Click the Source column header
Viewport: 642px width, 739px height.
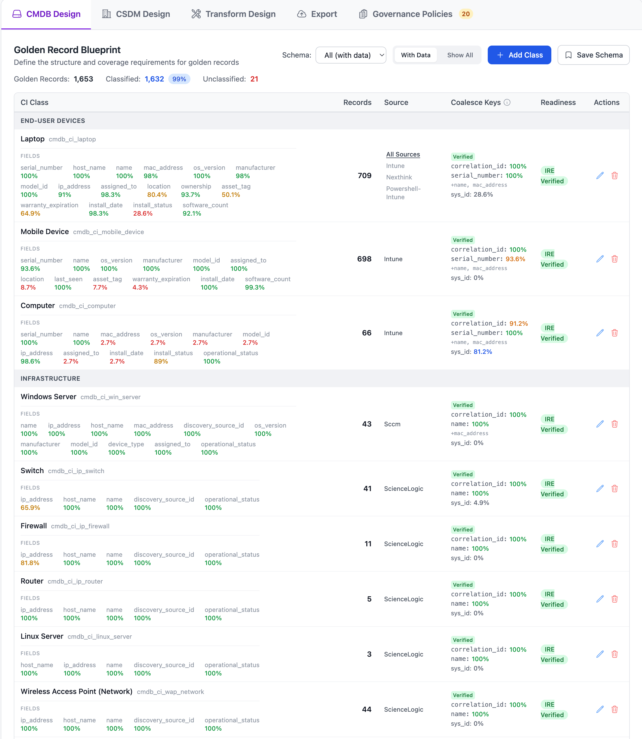click(396, 102)
